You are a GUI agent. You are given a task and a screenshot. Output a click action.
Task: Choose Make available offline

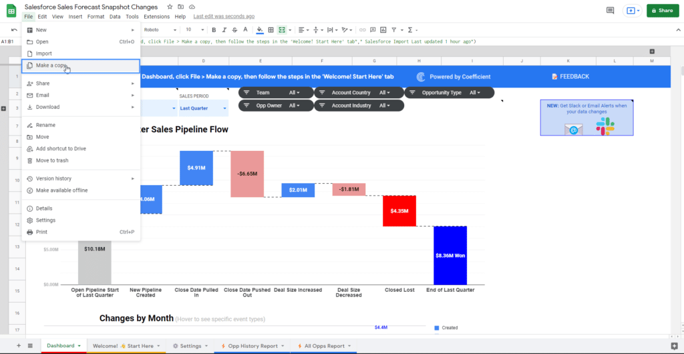tap(81, 190)
